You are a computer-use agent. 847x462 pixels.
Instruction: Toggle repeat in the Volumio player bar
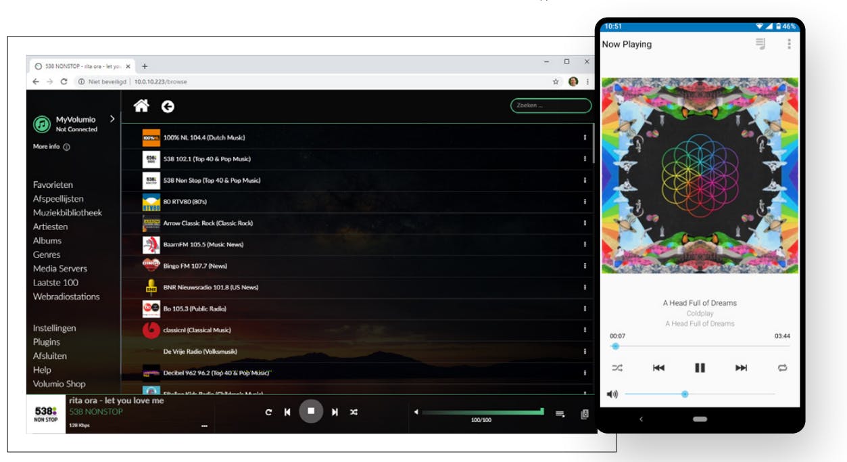[268, 412]
